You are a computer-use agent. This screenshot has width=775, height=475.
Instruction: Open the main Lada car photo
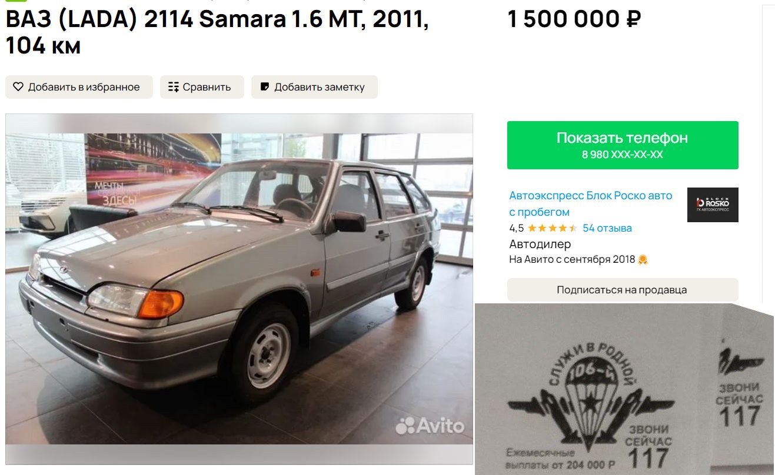(x=239, y=289)
